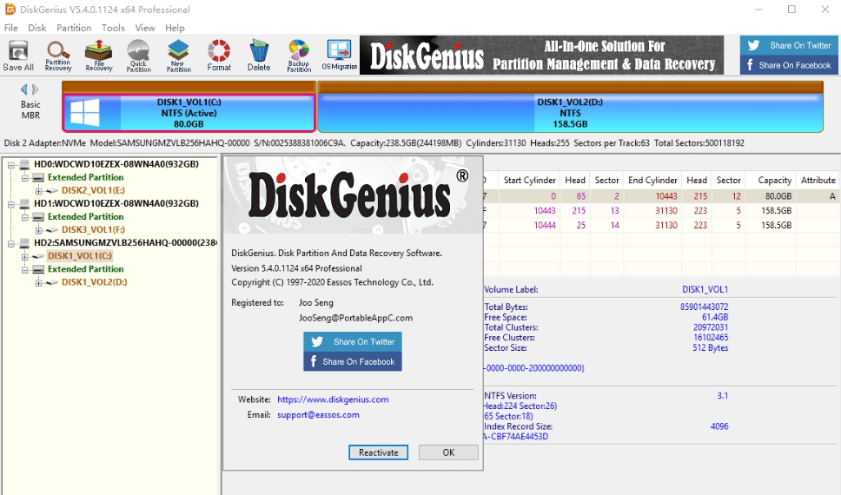
Task: Click the Reactivate button
Action: [x=378, y=452]
